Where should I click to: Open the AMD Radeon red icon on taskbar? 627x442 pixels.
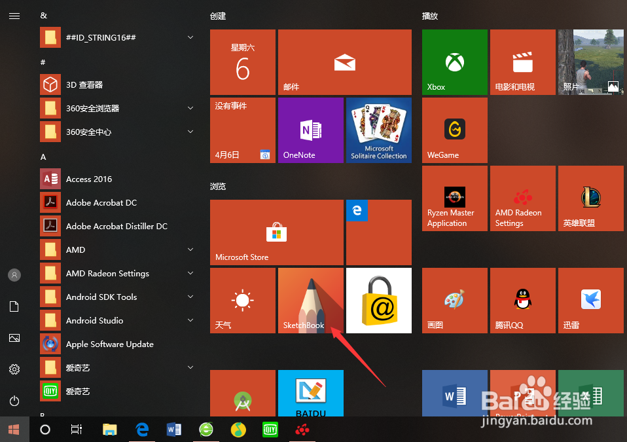point(302,430)
